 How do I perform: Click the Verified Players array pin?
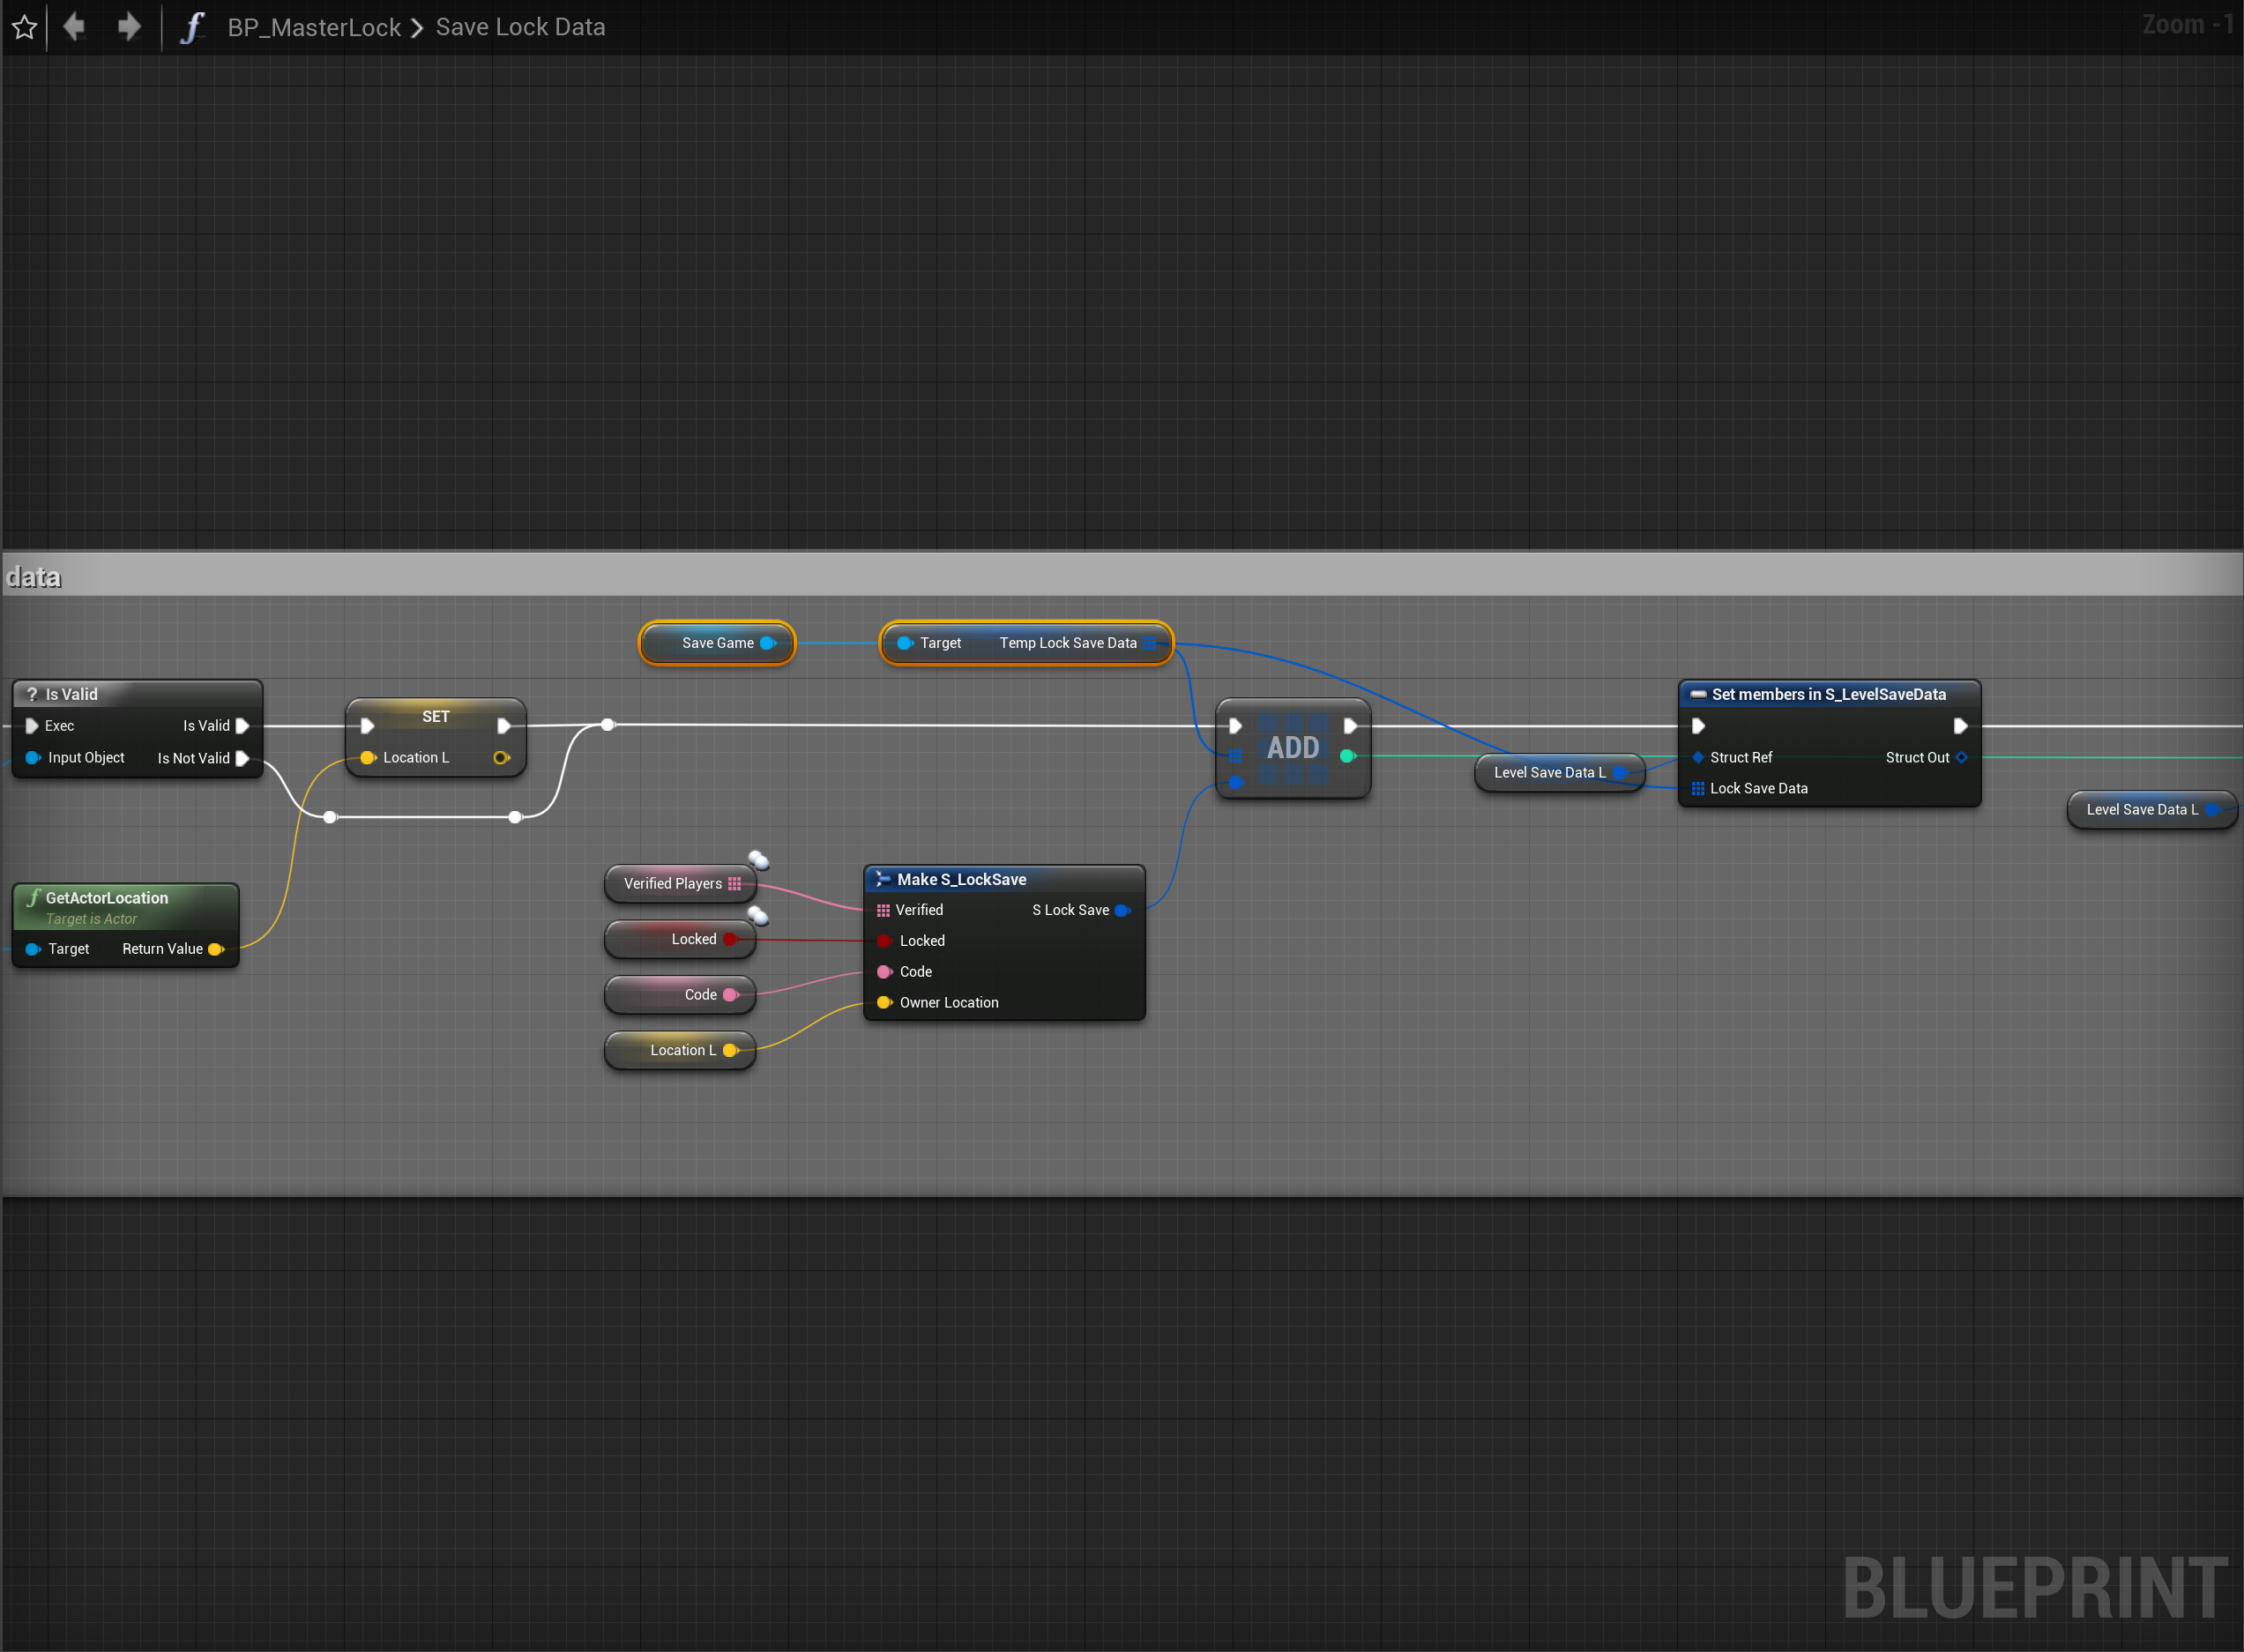pos(734,884)
